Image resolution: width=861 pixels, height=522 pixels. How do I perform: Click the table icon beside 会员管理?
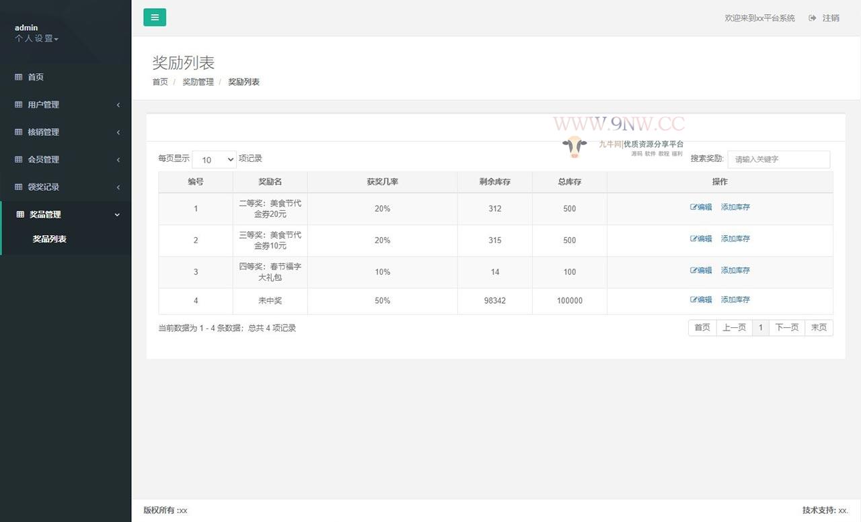point(19,160)
